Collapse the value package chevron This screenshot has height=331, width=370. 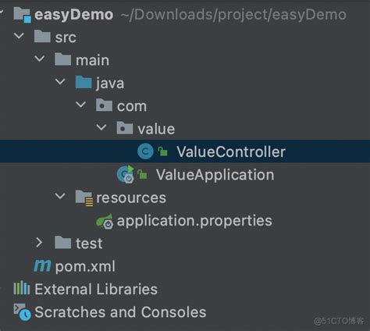coord(101,127)
